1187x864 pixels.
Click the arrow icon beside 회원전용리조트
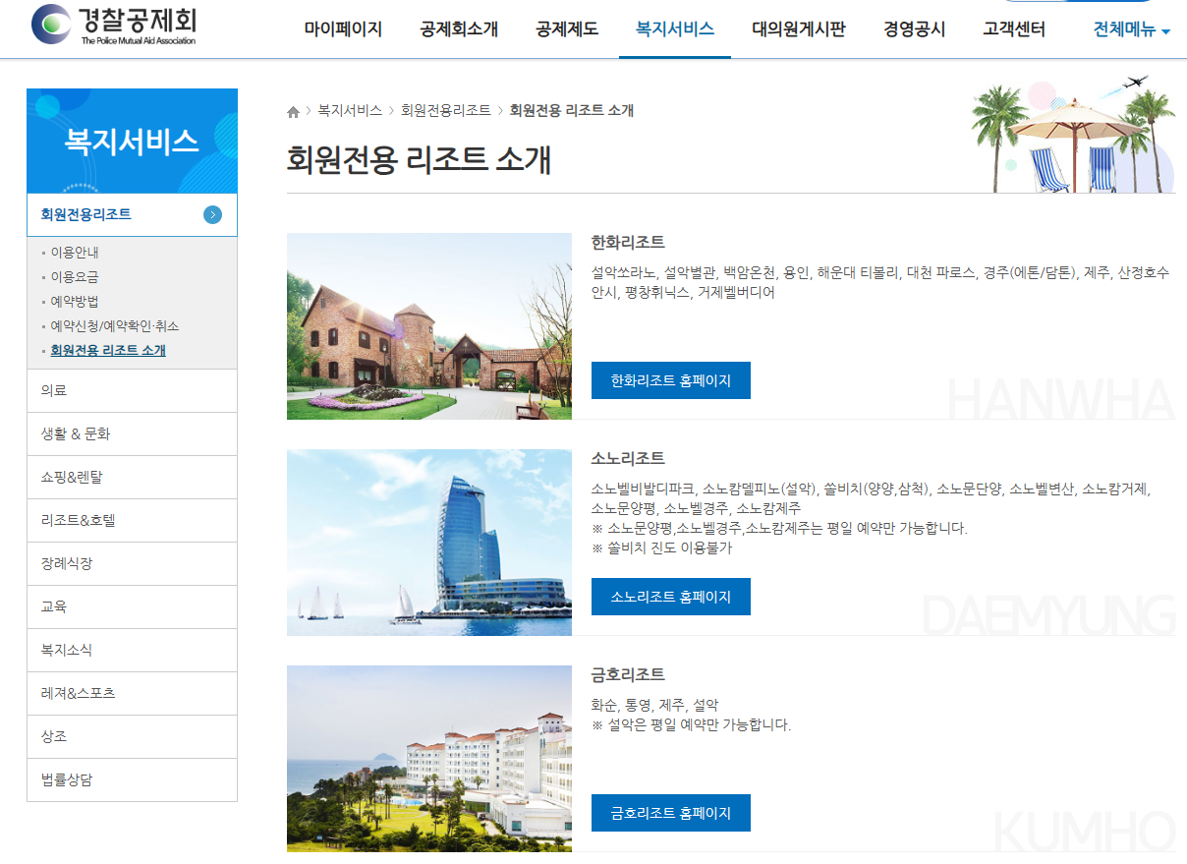pos(212,214)
